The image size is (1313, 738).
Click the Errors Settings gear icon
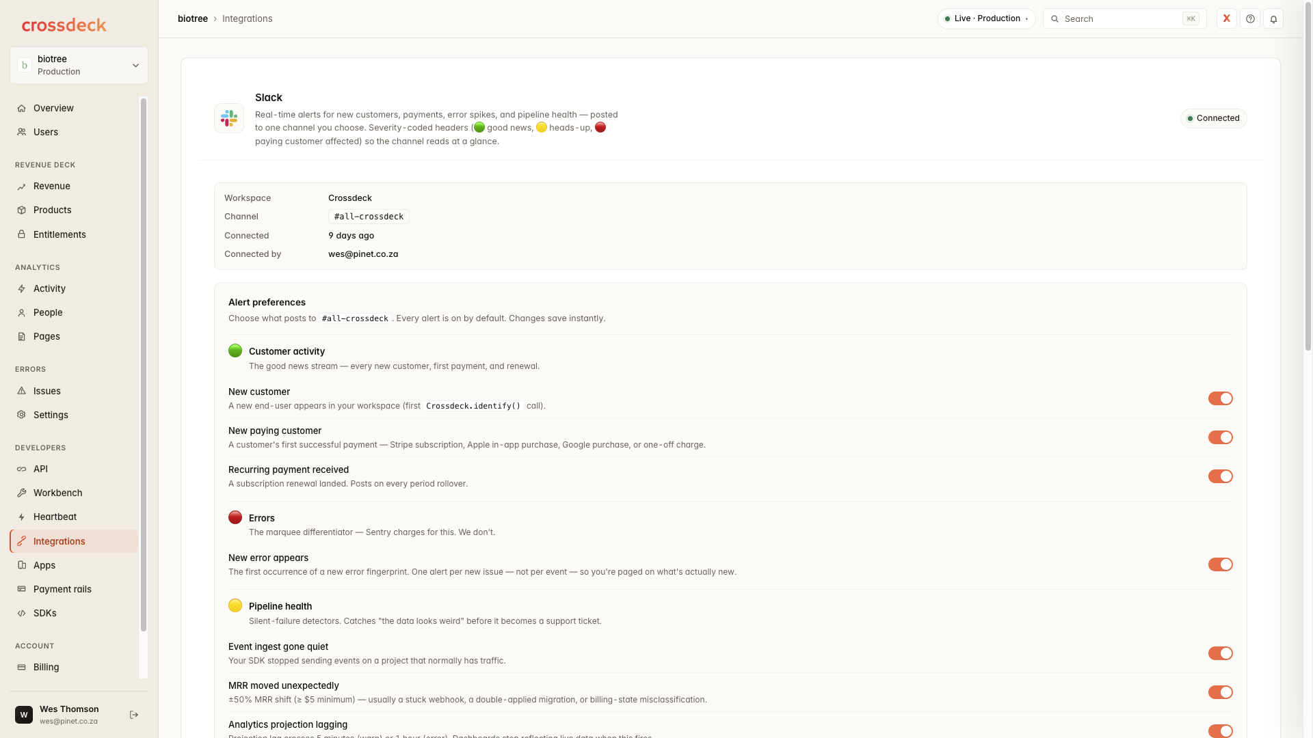[22, 415]
